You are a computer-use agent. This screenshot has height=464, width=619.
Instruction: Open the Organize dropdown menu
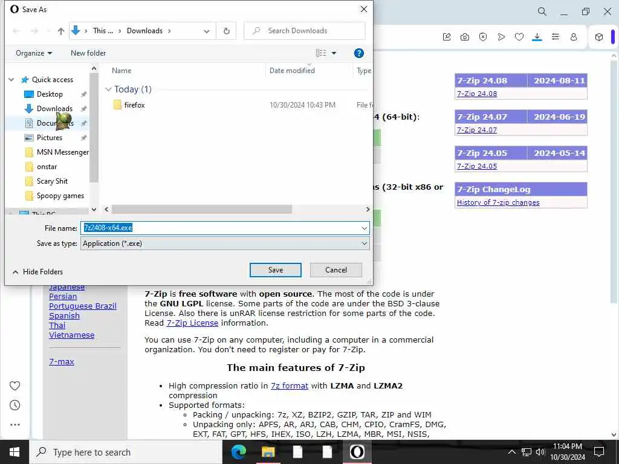coord(34,53)
